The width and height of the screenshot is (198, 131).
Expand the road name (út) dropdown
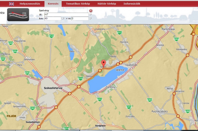click(90, 15)
